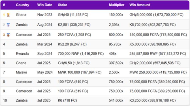190x106 pixels.
Task: Click the rank number 10 cell
Action: tap(5, 100)
